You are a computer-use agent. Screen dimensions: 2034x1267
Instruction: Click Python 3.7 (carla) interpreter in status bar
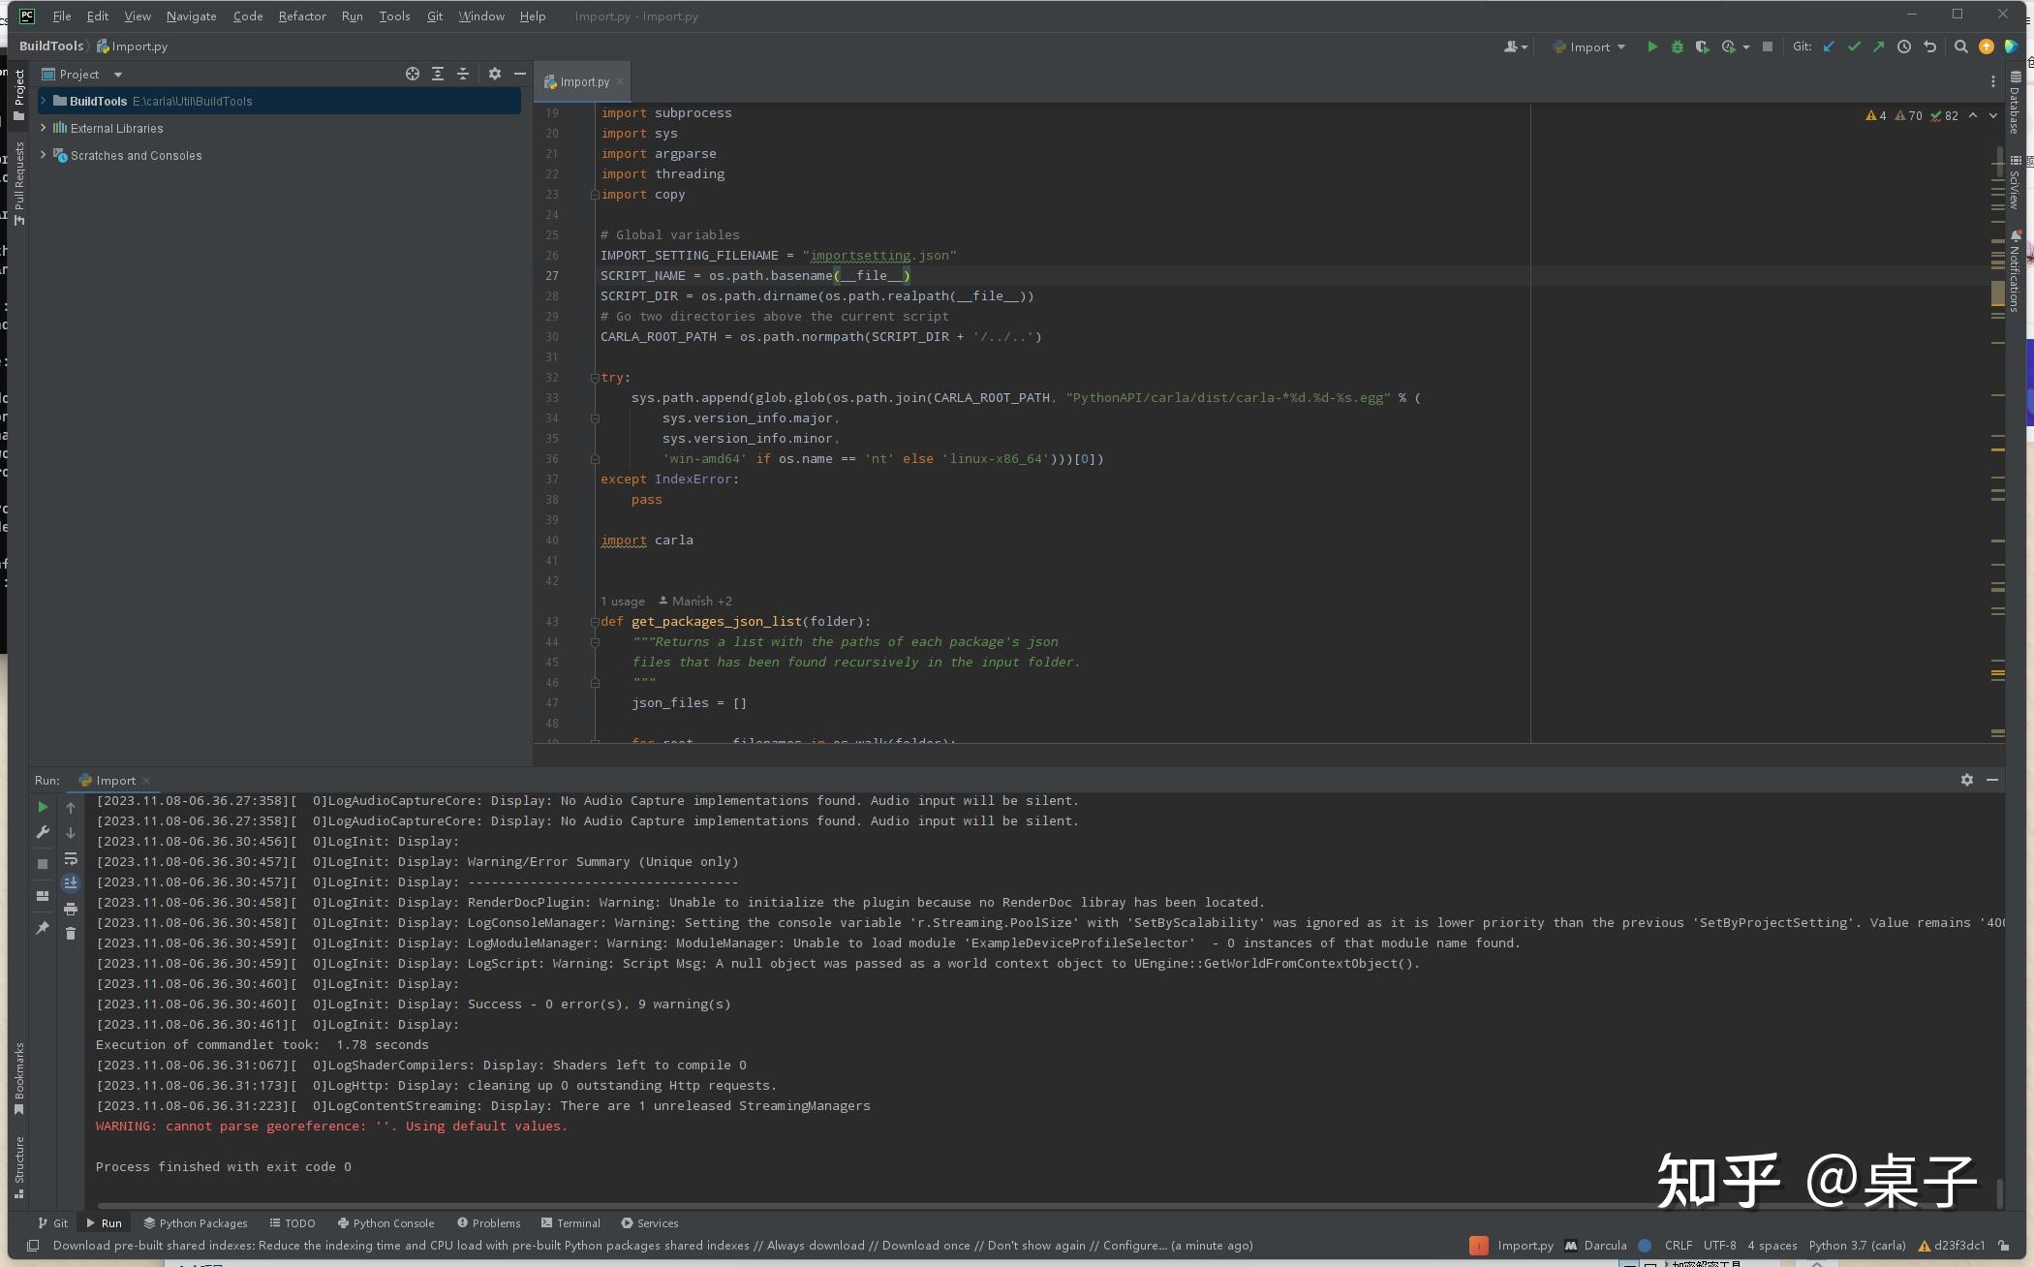(1856, 1246)
